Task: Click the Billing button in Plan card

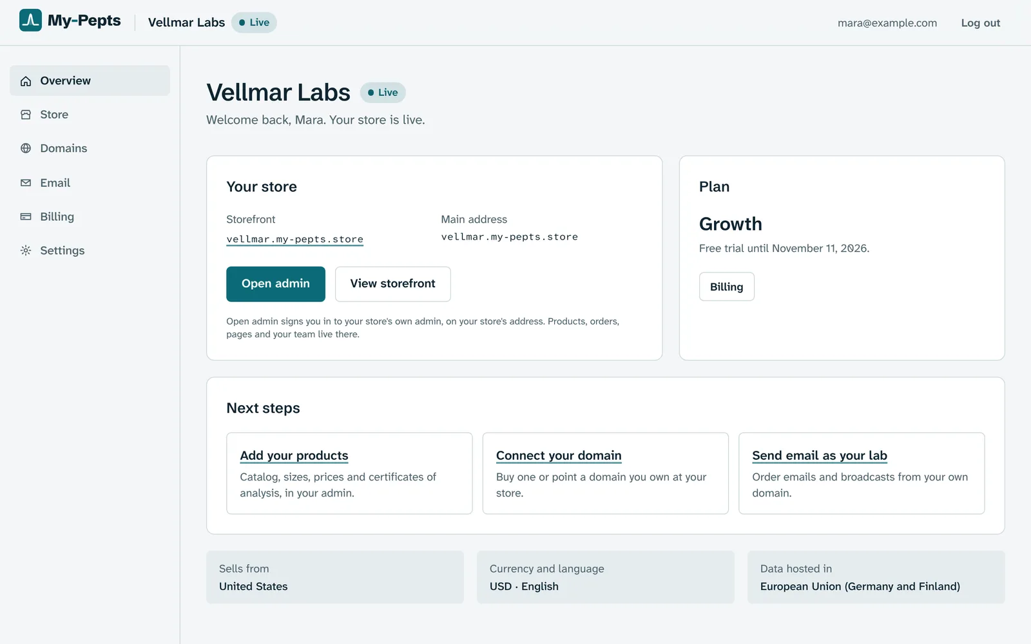Action: [x=727, y=287]
